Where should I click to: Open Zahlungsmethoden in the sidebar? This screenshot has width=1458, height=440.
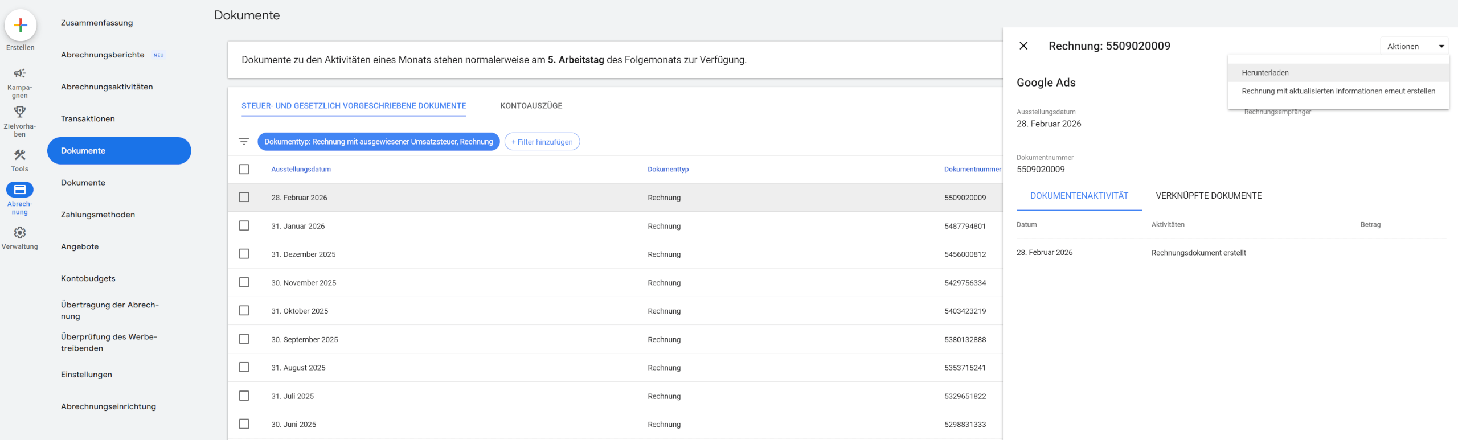[x=98, y=215]
